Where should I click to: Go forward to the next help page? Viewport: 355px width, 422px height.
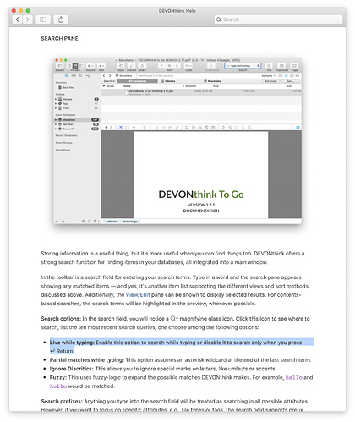tap(27, 19)
